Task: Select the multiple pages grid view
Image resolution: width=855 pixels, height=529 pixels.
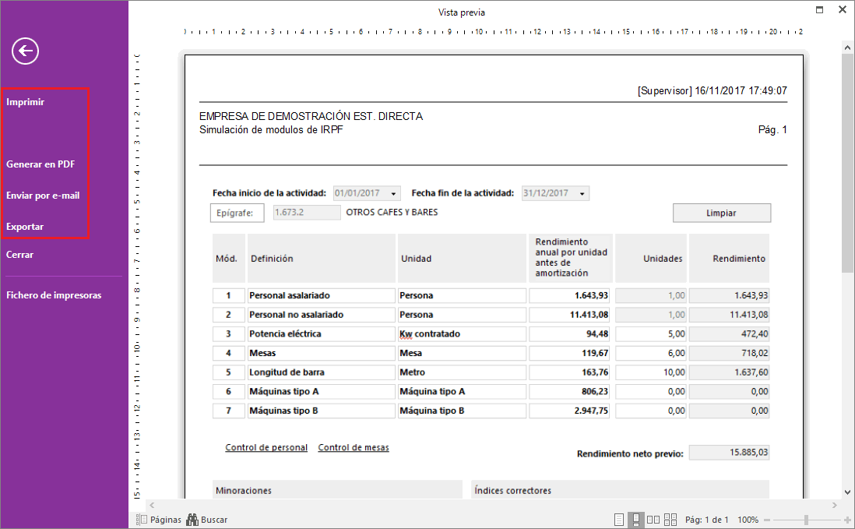Action: [x=669, y=520]
